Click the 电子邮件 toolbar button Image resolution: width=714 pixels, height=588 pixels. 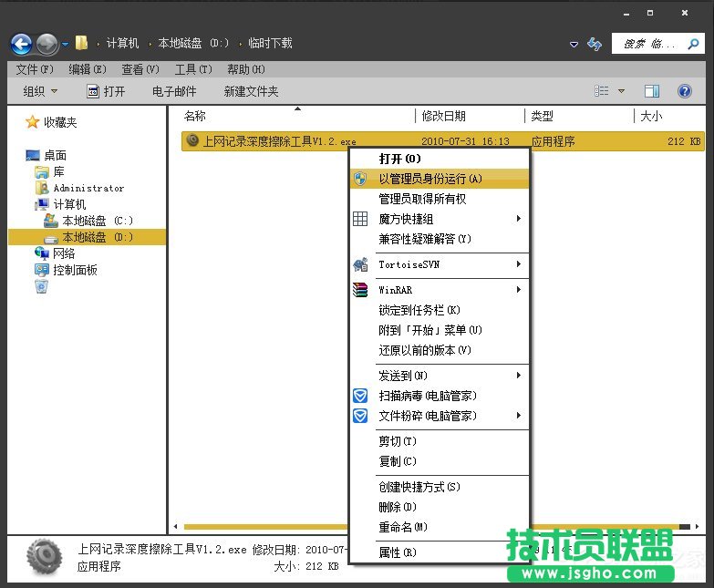pos(174,91)
